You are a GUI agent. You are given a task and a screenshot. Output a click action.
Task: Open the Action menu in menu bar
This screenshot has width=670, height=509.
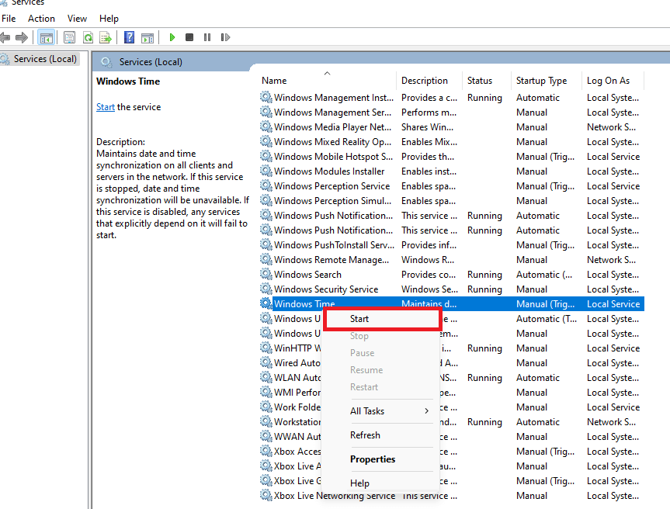pos(41,18)
